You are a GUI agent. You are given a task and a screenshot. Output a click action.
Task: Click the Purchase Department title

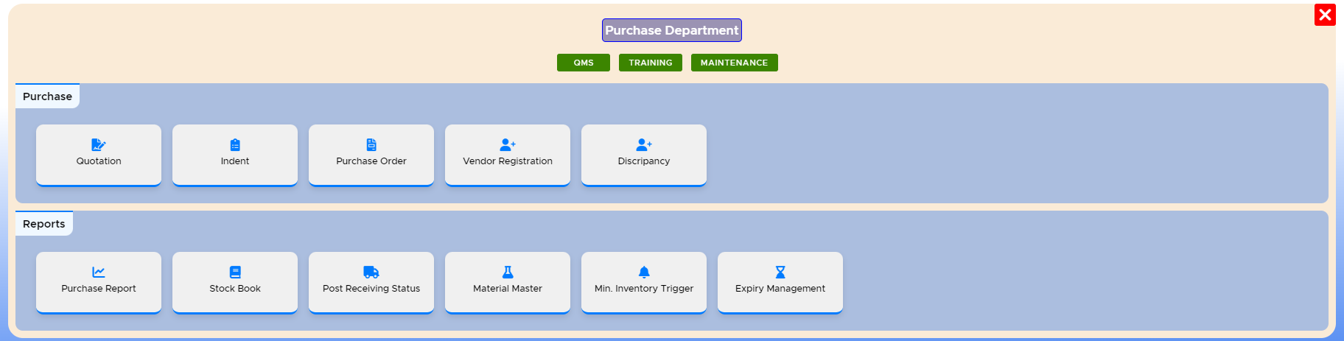point(671,30)
